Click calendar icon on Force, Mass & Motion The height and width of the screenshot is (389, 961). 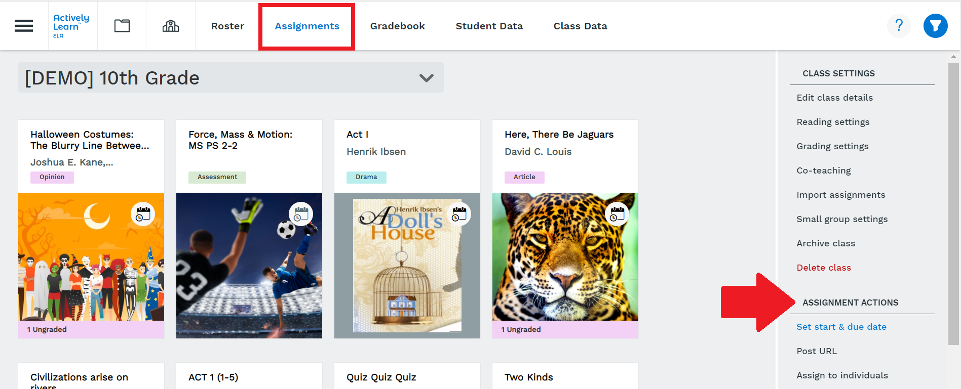pos(301,214)
